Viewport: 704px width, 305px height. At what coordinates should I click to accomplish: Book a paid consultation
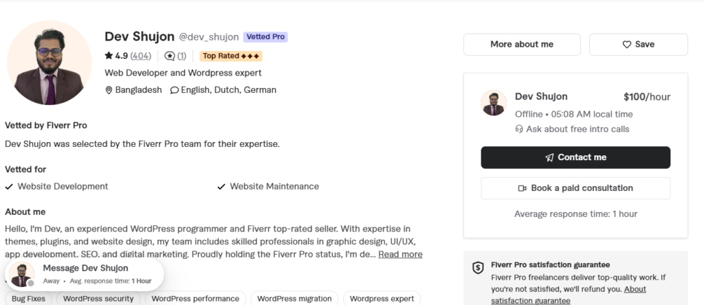click(575, 188)
